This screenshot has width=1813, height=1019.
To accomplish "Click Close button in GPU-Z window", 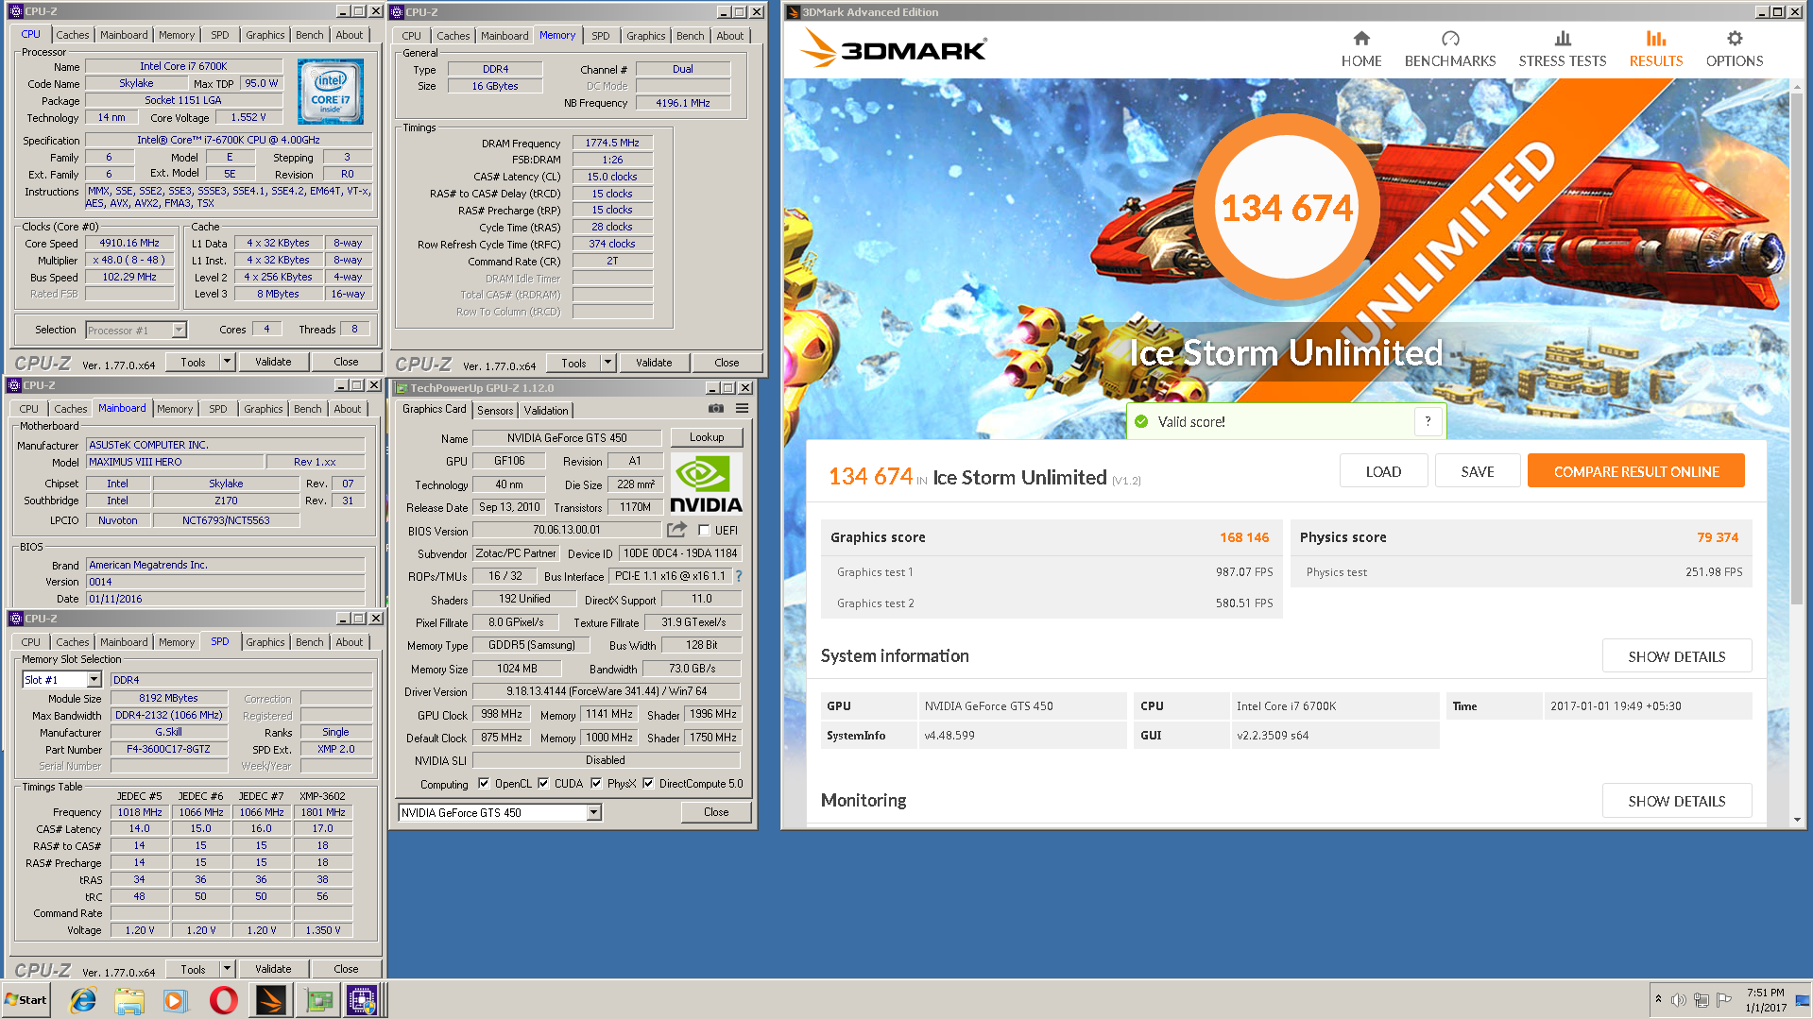I will (716, 812).
